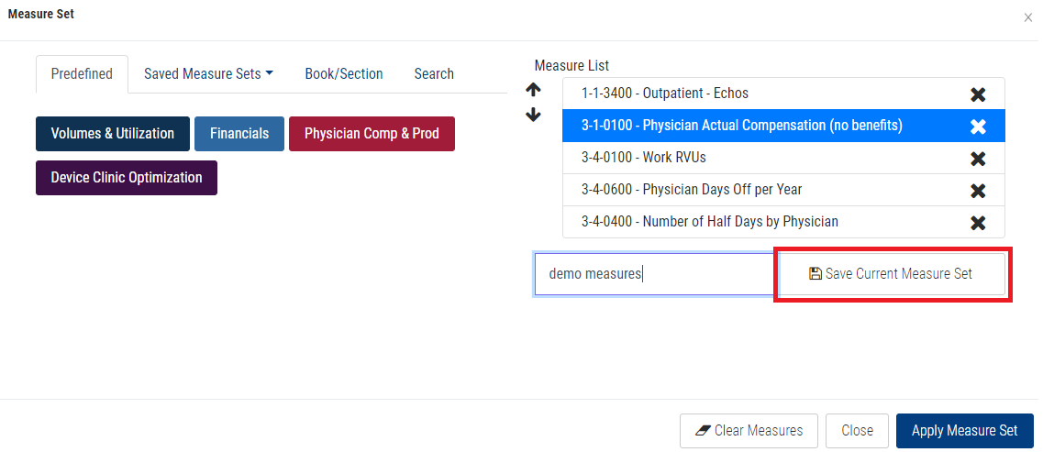Move selected measure up with arrow
This screenshot has height=452, width=1043.
coord(533,90)
